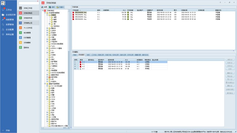The image size is (237, 133).
Task: Go to 个人文件区
Action: tap(28, 28)
